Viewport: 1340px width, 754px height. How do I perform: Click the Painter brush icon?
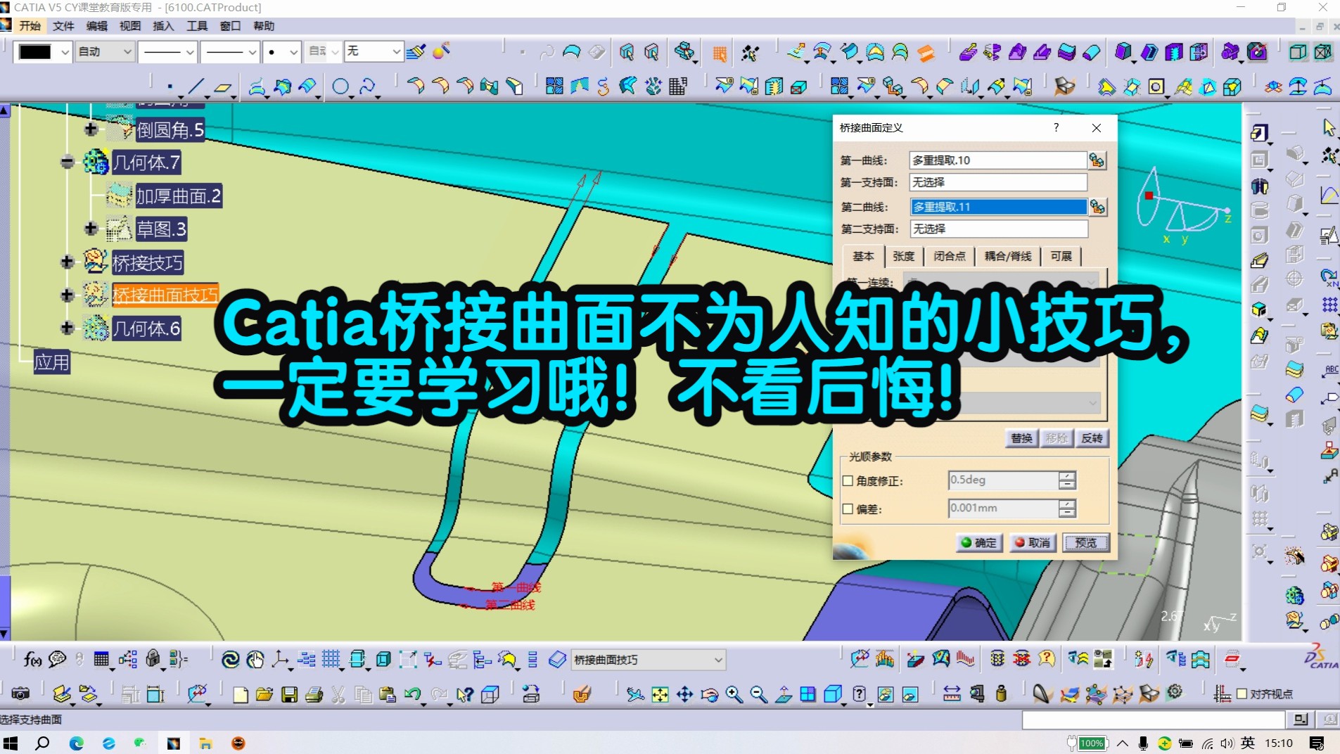[416, 51]
